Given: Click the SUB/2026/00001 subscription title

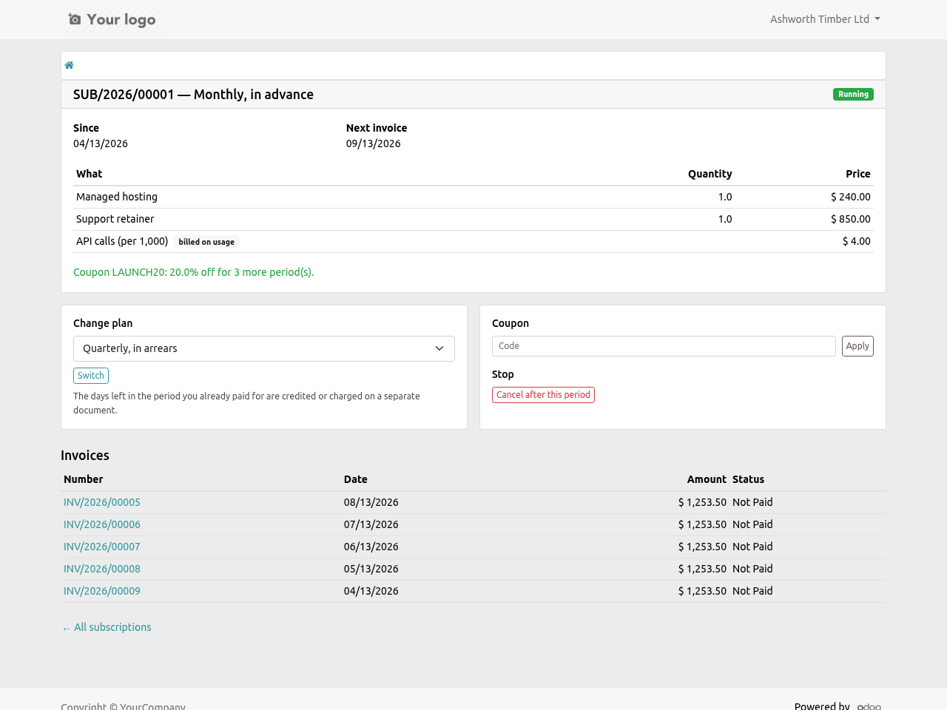Looking at the screenshot, I should 194,95.
